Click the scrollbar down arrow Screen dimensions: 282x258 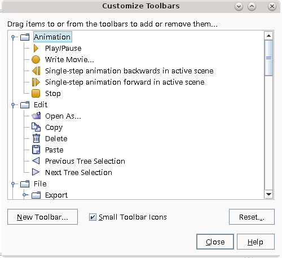point(268,194)
